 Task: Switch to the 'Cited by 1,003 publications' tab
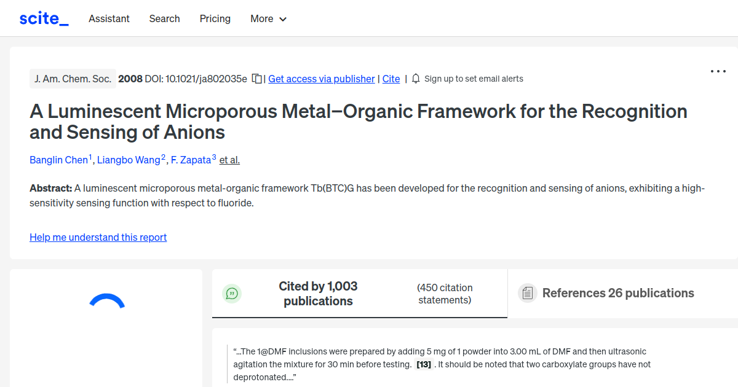(318, 293)
